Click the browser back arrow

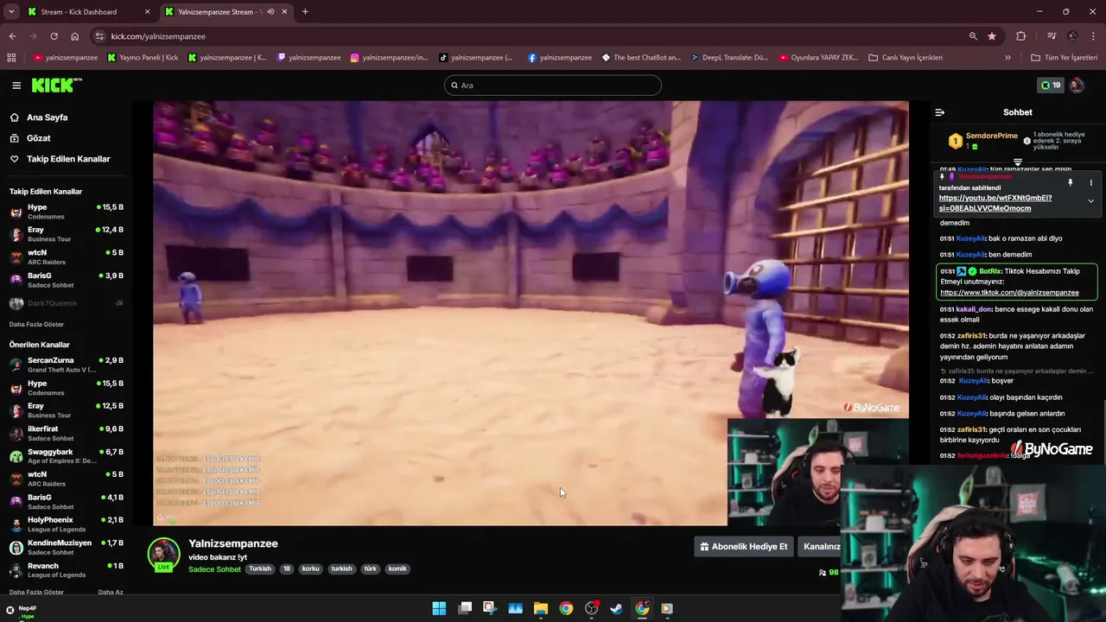tap(12, 36)
